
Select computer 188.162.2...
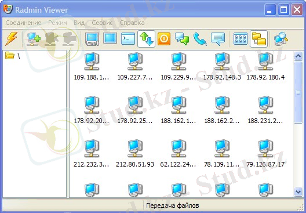[x=222, y=110]
